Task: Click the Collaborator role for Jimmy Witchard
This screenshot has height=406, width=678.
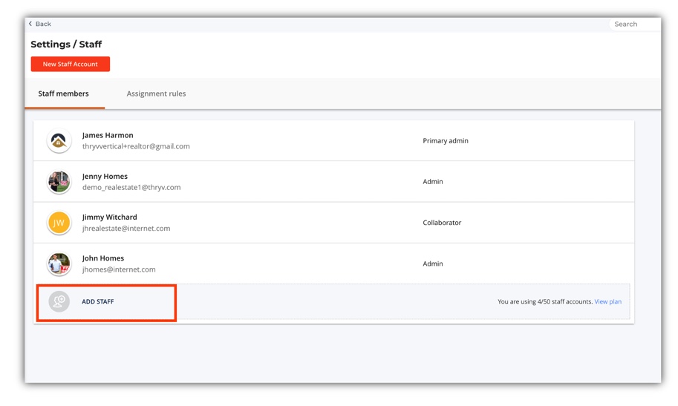Action: pyautogui.click(x=442, y=223)
